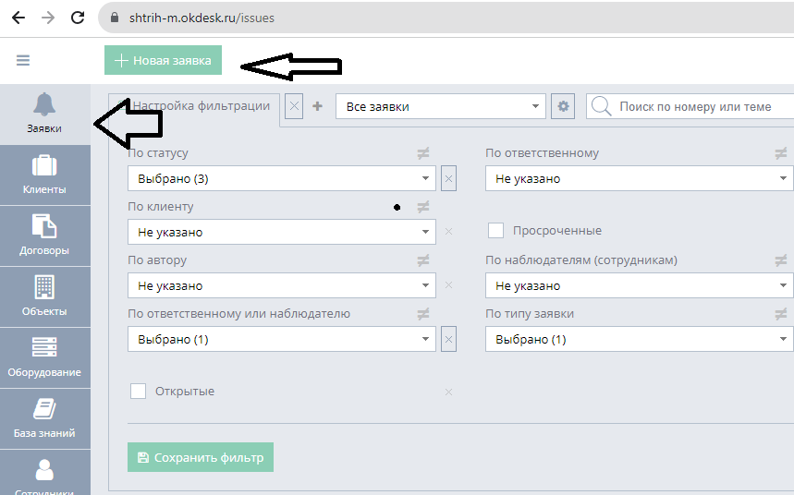
Task: Reload the page in browser
Action: (x=78, y=18)
